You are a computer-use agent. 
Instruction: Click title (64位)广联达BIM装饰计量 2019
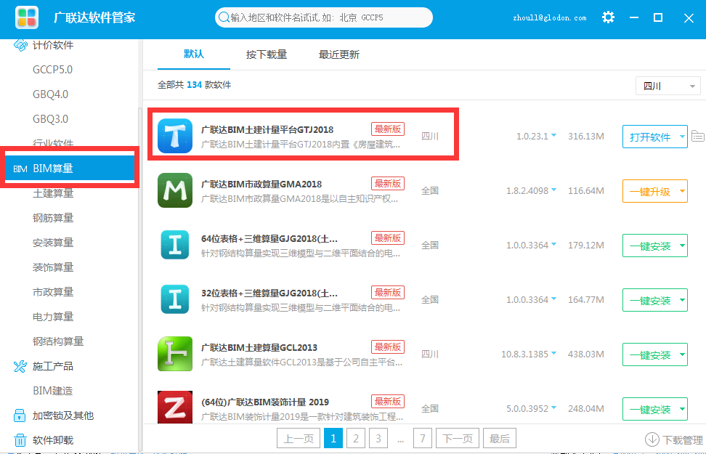click(x=264, y=402)
